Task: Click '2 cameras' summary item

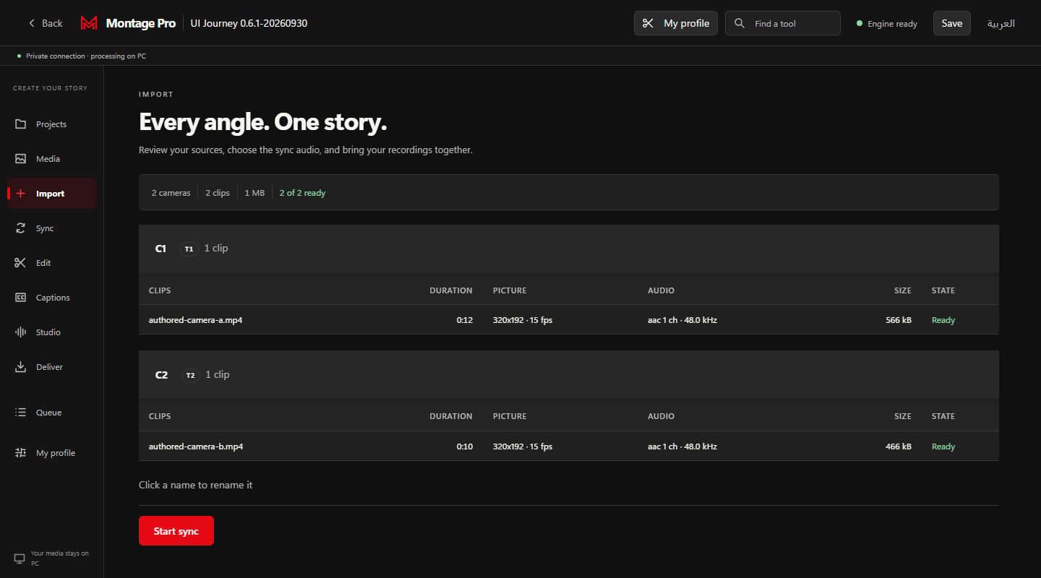Action: coord(171,193)
